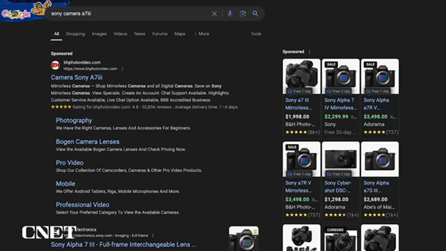The height and width of the screenshot is (251, 446).
Task: Open the Photography sitelink
Action: point(74,120)
